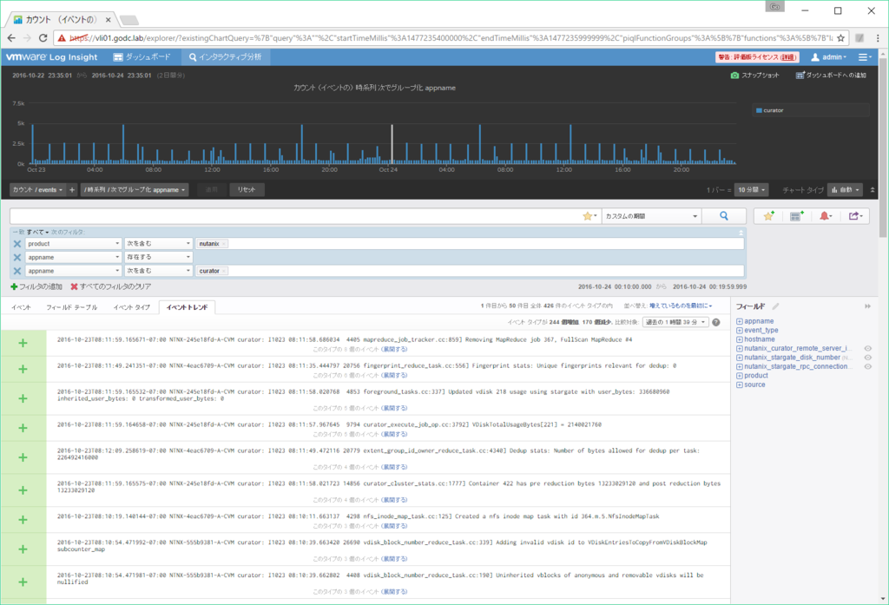Remove the appname contains curator filter row
The width and height of the screenshot is (889, 605).
click(17, 271)
